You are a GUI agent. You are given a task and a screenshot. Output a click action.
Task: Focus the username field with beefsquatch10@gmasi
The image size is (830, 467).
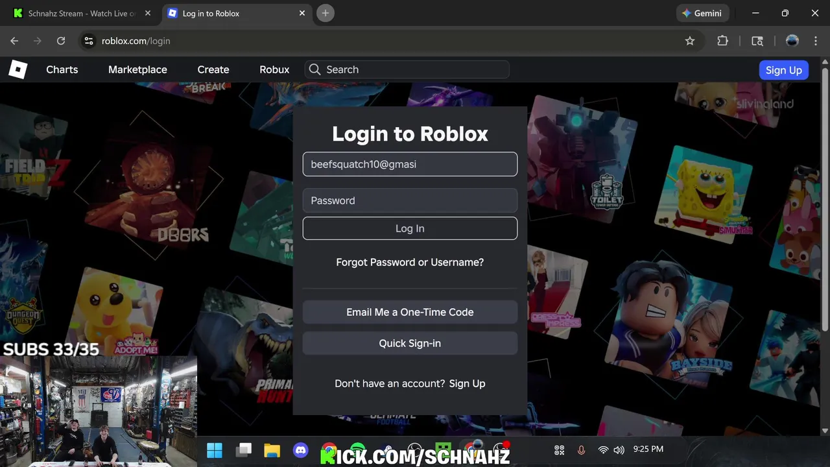(410, 164)
